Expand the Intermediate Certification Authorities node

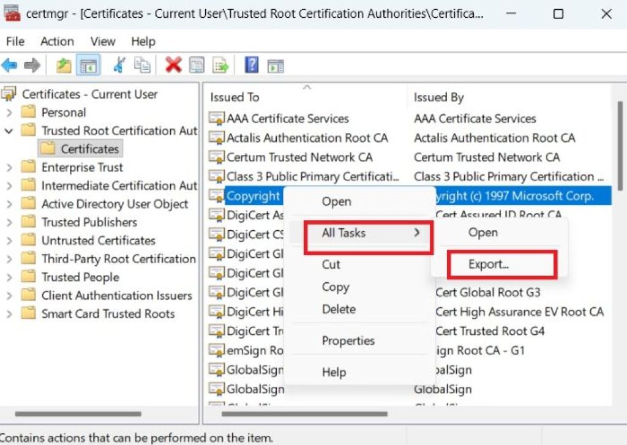[9, 186]
